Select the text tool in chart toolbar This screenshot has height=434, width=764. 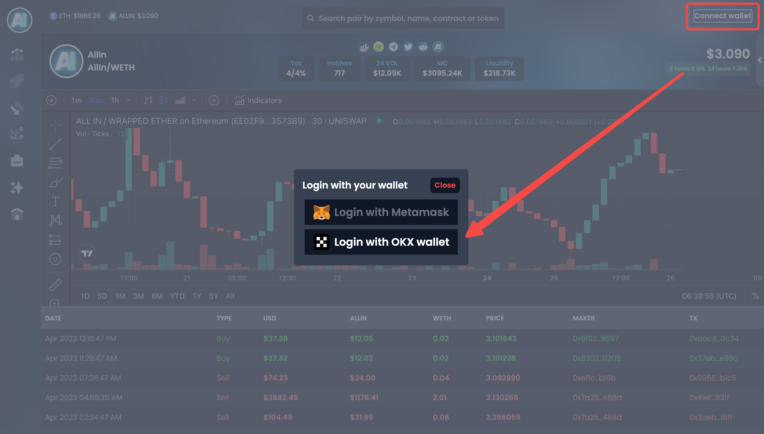point(55,202)
